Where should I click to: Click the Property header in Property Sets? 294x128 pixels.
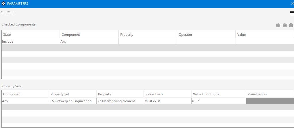tap(120, 94)
